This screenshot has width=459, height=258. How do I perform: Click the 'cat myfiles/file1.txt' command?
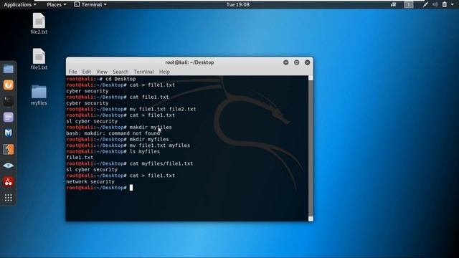tap(161, 163)
